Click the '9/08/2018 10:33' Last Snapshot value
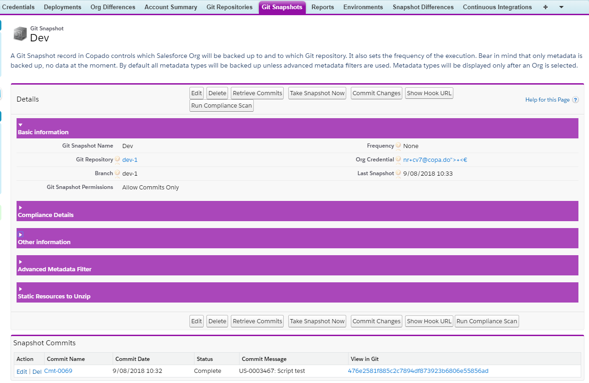This screenshot has width=589, height=383. (x=428, y=173)
